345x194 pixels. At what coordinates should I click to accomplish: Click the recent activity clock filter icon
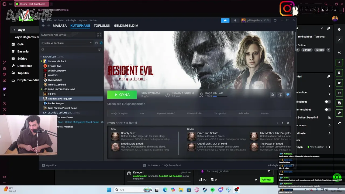point(96,43)
